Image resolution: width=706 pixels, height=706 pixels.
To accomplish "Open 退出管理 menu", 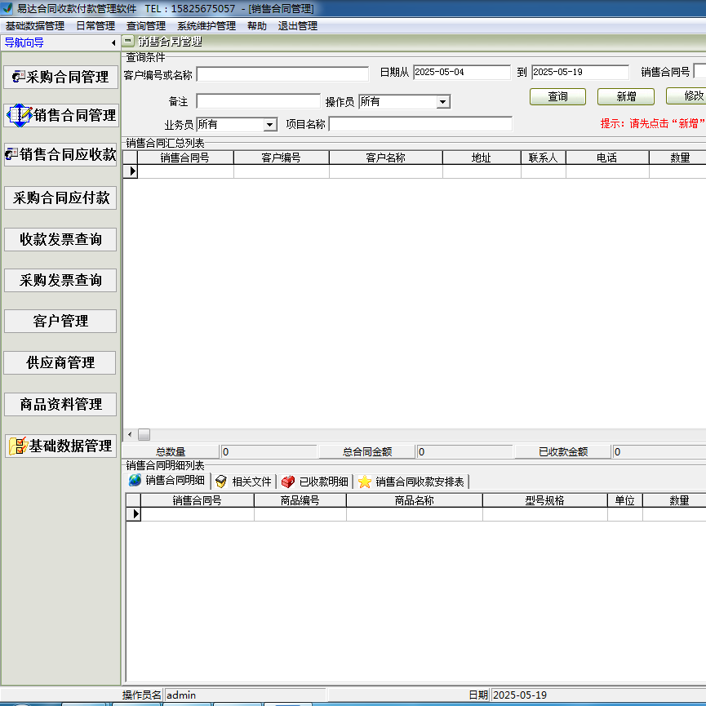I will (x=298, y=26).
